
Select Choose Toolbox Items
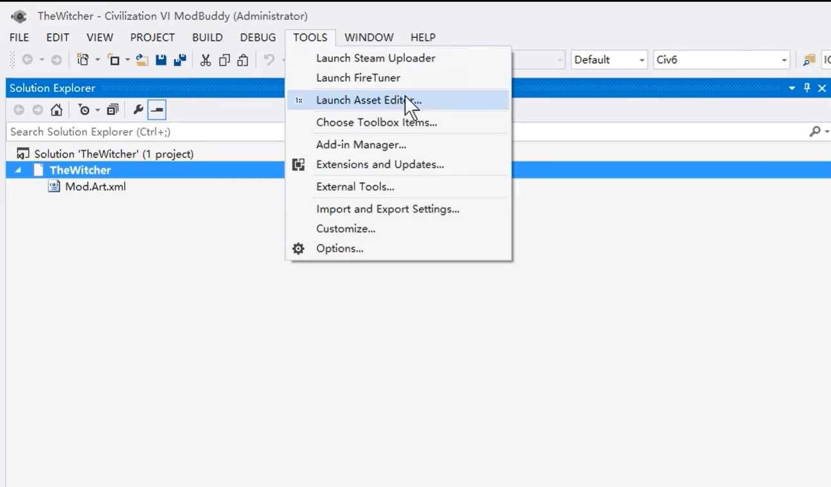point(398,122)
